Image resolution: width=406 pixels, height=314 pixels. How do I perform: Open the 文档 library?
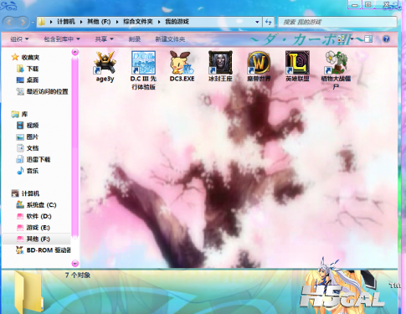(x=28, y=148)
